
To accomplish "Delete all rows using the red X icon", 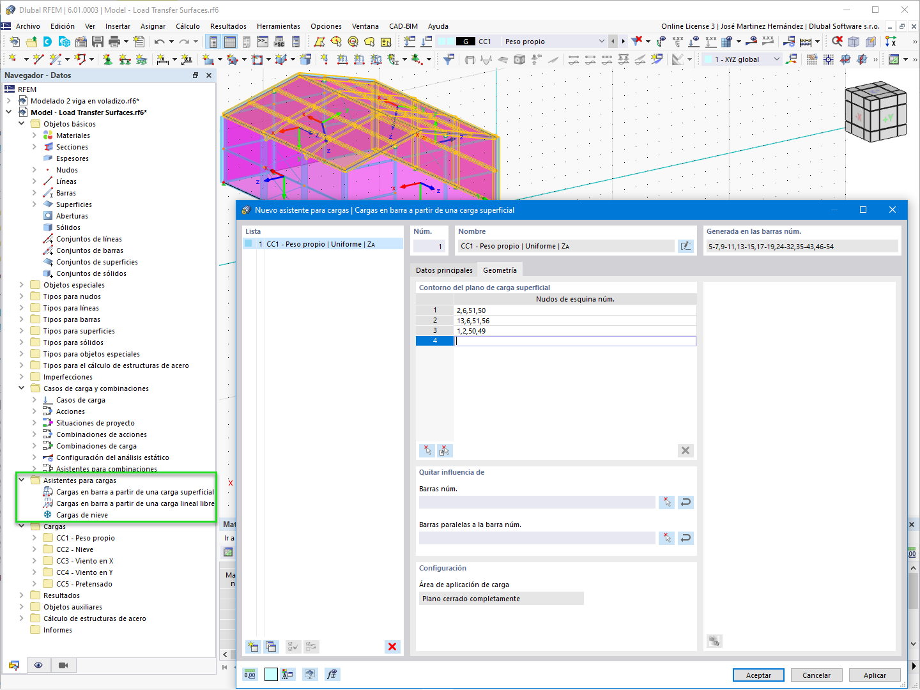I will tap(686, 450).
